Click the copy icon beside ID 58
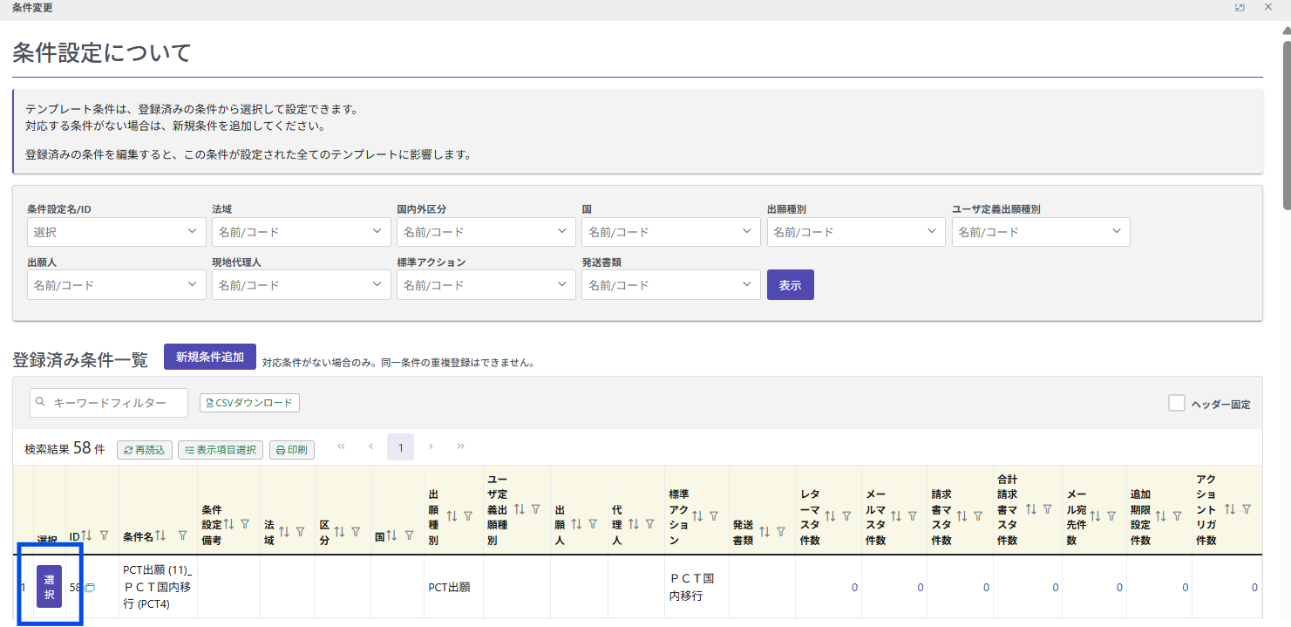 [x=90, y=588]
